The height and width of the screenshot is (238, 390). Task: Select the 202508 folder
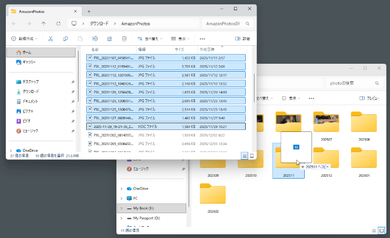click(x=364, y=126)
